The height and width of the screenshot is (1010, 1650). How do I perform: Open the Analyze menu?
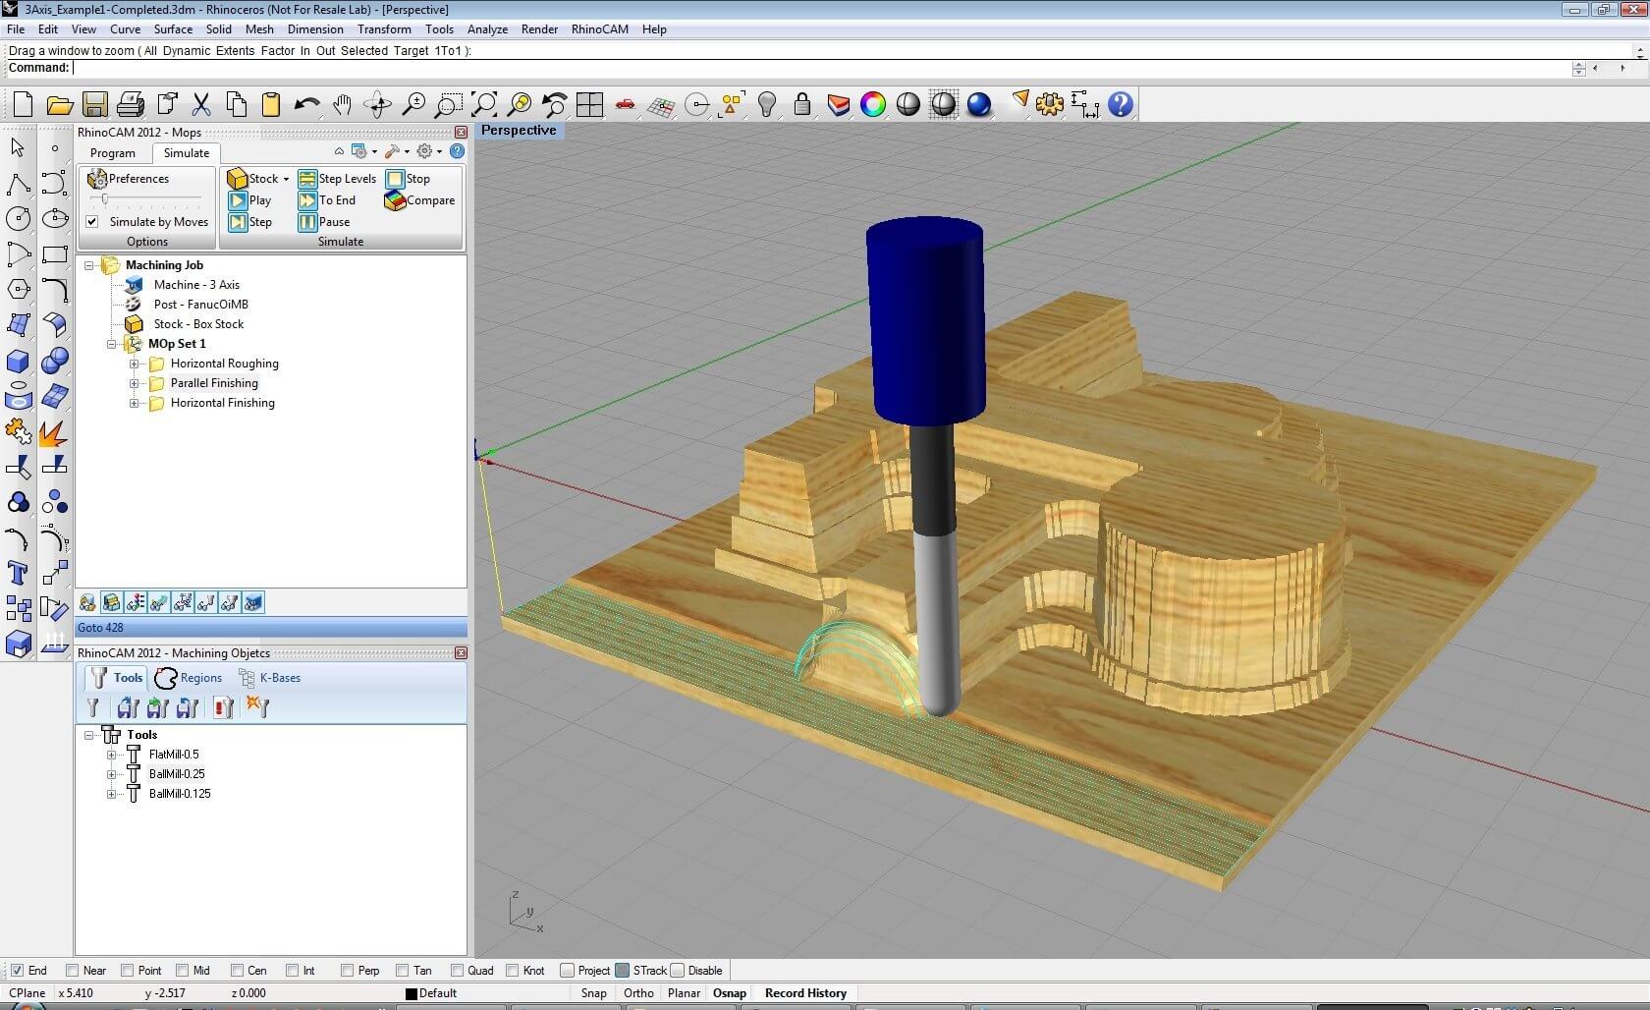487,29
